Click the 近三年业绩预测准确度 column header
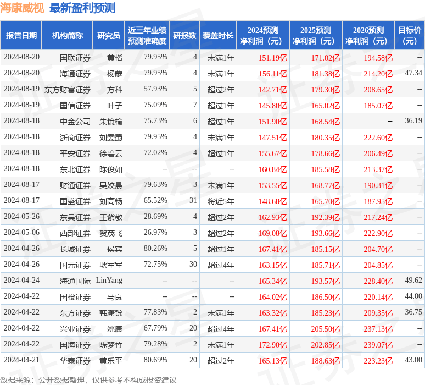Viewport: 425px width, 385px height. [x=147, y=36]
